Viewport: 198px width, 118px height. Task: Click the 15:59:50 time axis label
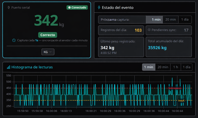coord(23,111)
